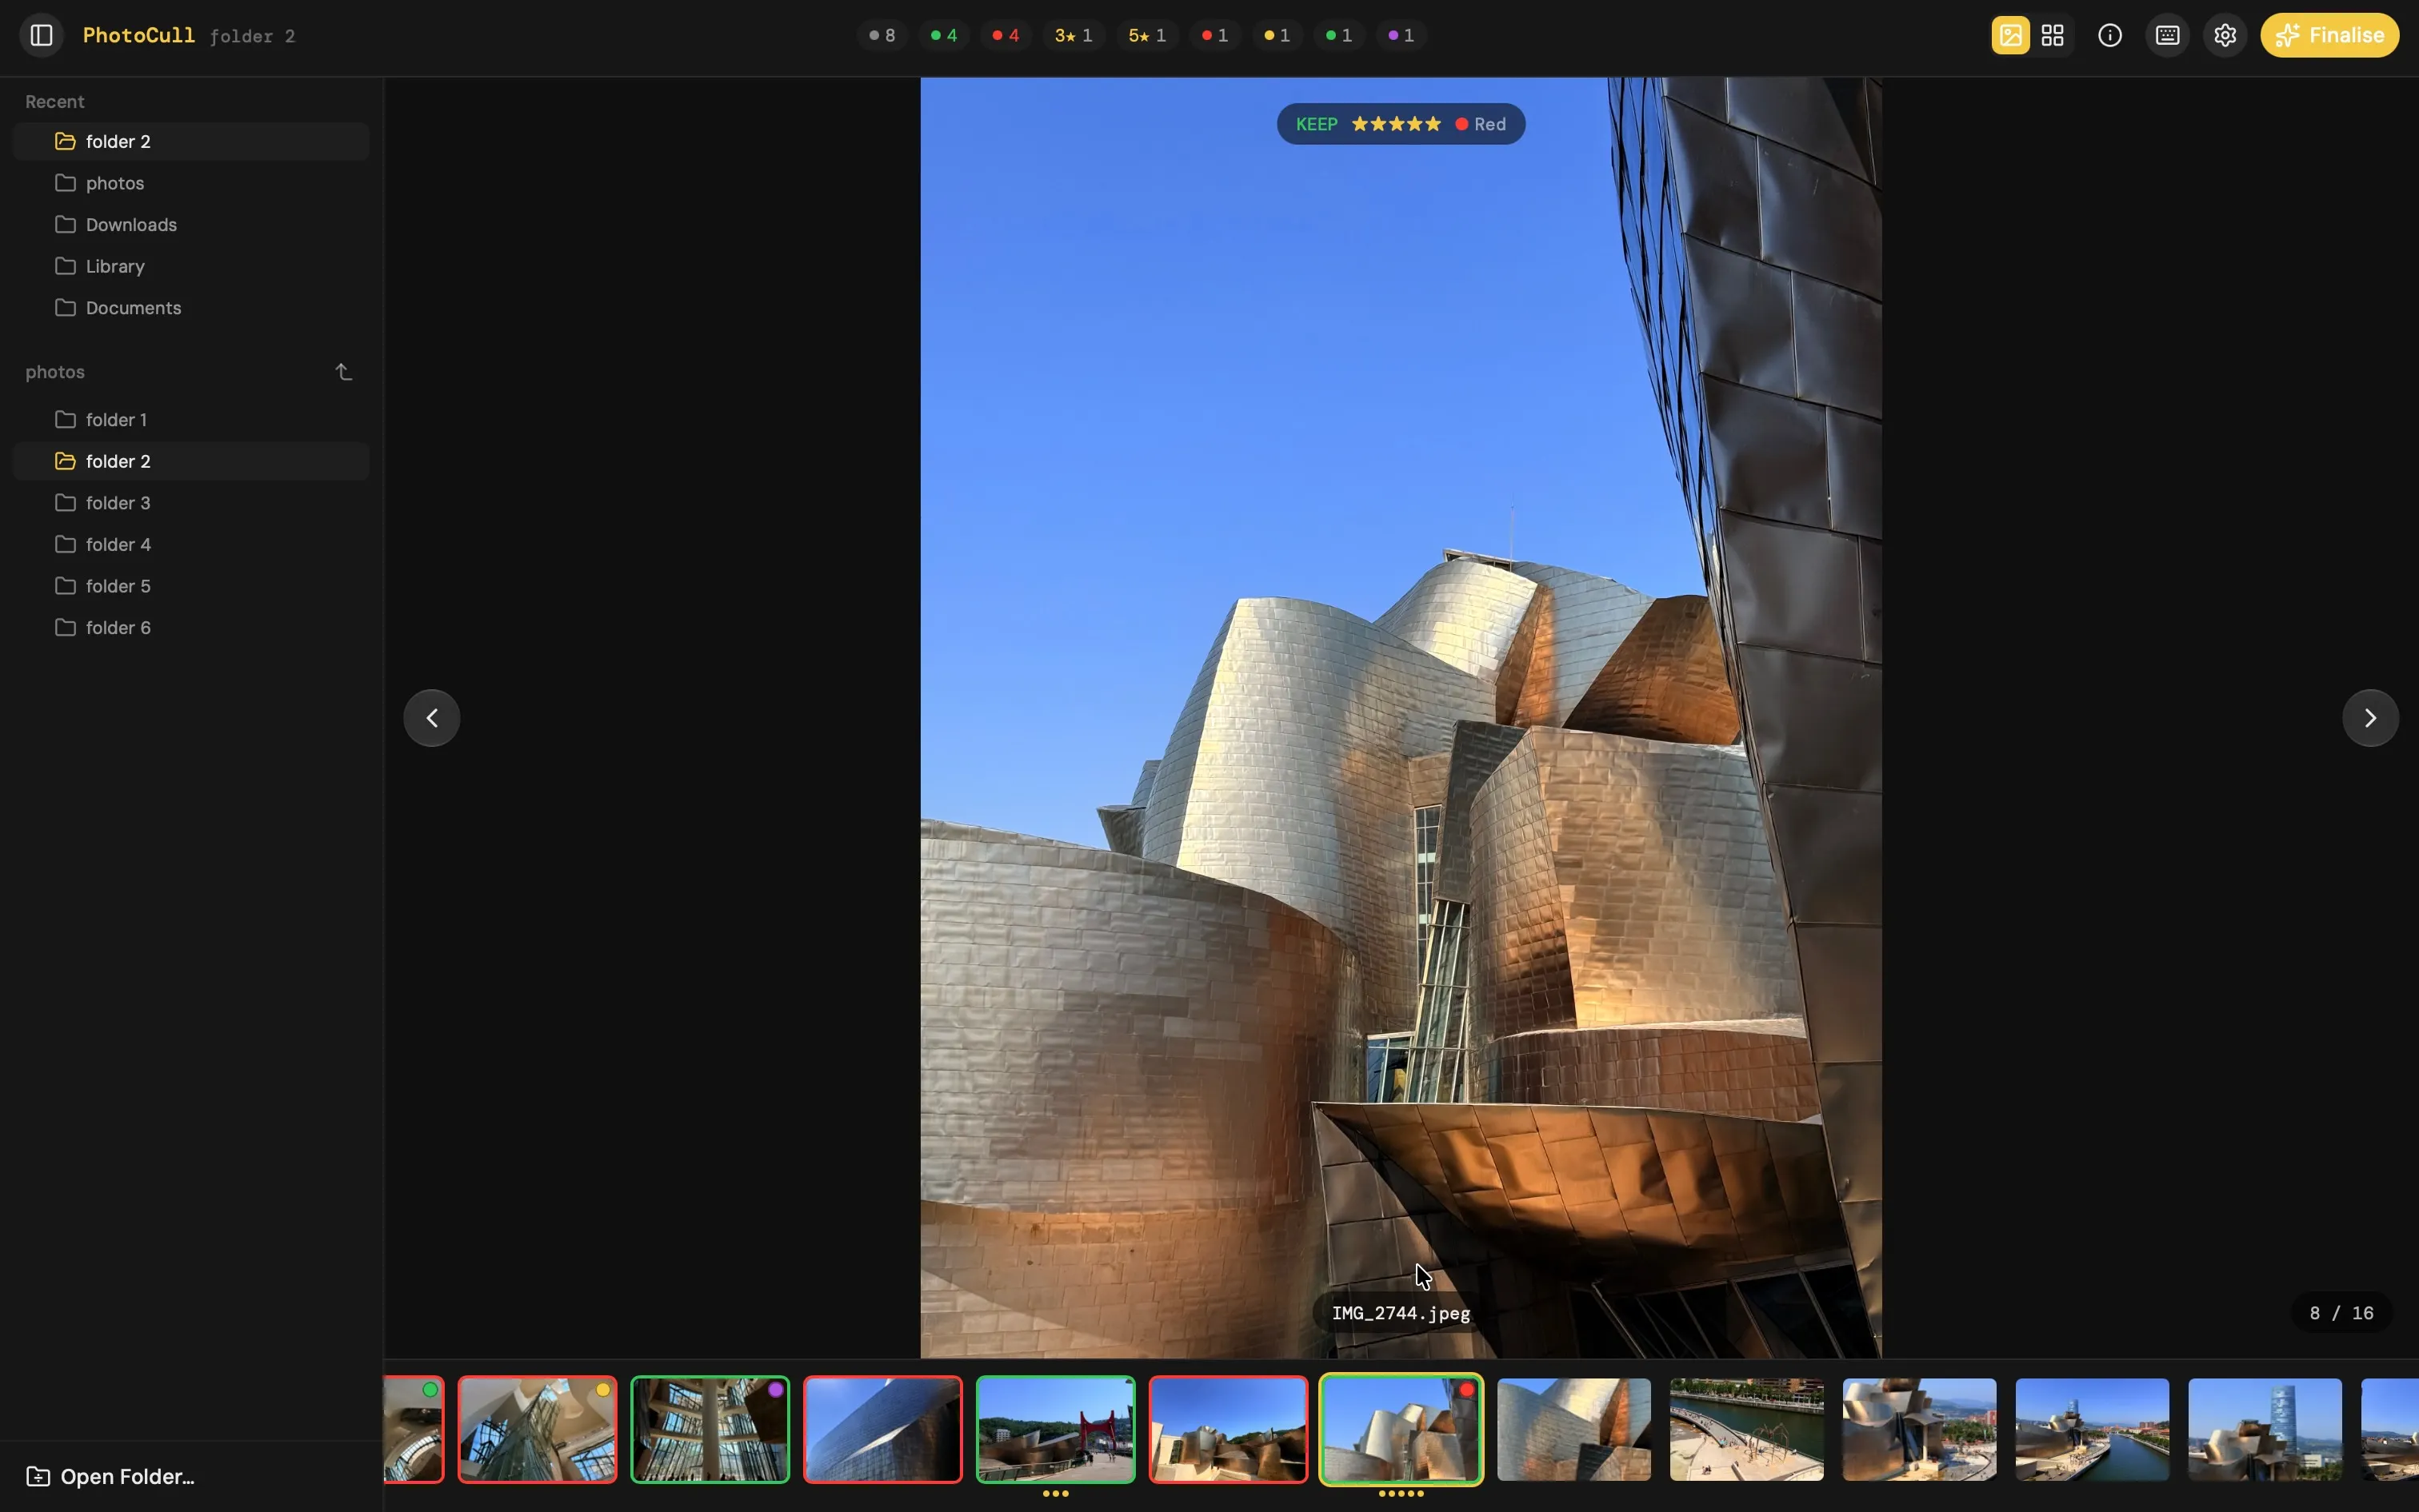2419x1512 pixels.
Task: Click the PhotoCull app title
Action: point(139,35)
